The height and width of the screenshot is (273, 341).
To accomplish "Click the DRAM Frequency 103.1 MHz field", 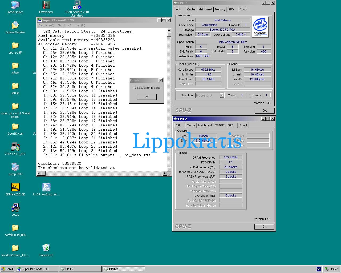I will (x=231, y=158).
